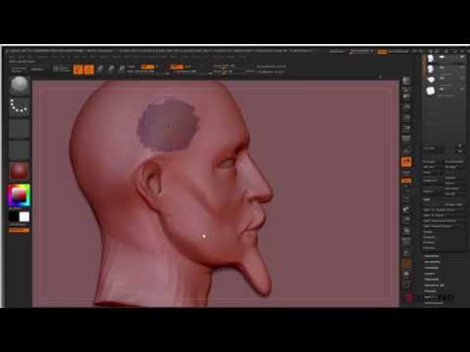Toggle visibility eye of the fourth subtool
Viewport: 470px width, 352px height.
[x=462, y=89]
